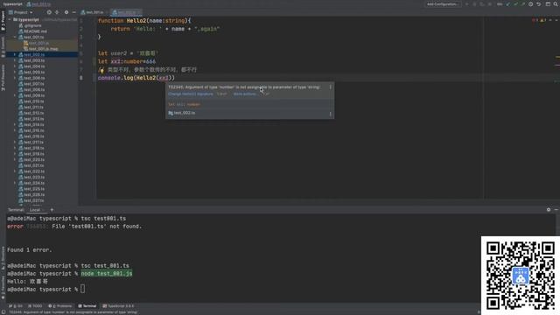The image size is (560, 315).
Task: Expand the test_002.ts tree node
Action: pos(15,54)
